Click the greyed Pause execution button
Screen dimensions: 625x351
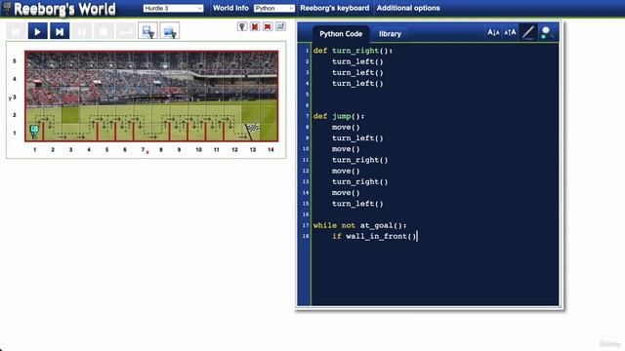click(x=82, y=31)
